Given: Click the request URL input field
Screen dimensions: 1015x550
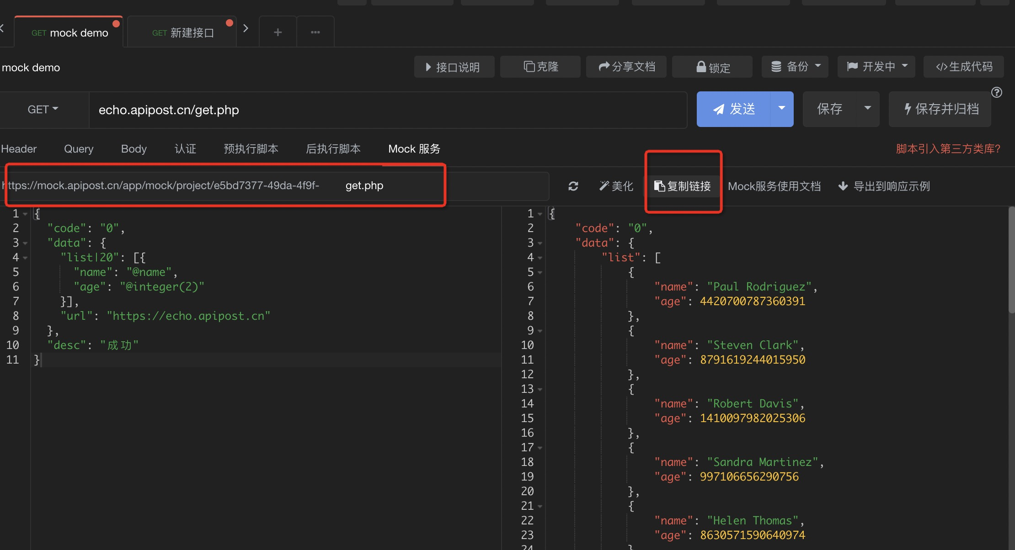Looking at the screenshot, I should pos(388,110).
